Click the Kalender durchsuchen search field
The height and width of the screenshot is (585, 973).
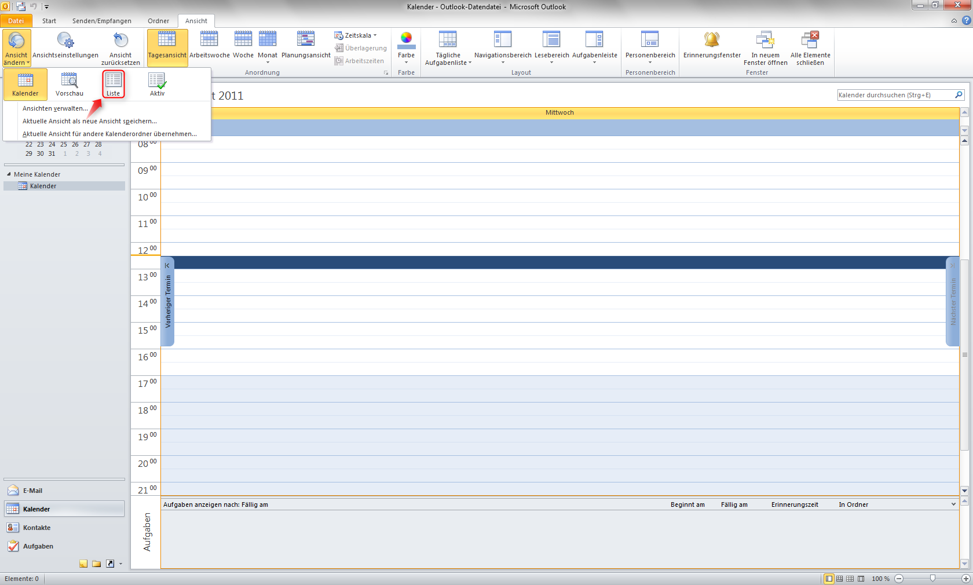[x=895, y=94]
